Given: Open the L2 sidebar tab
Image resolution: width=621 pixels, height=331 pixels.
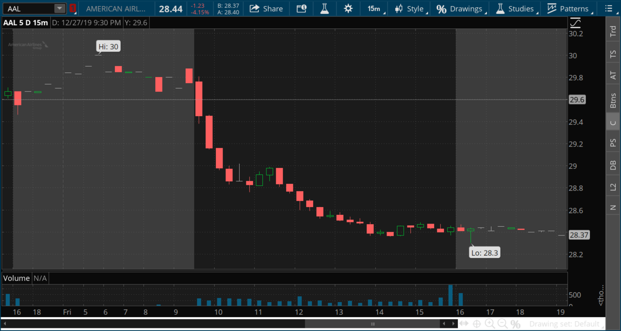Looking at the screenshot, I should click(613, 186).
